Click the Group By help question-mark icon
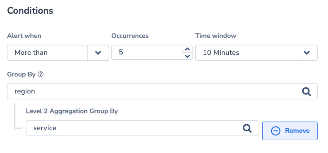 tap(41, 75)
